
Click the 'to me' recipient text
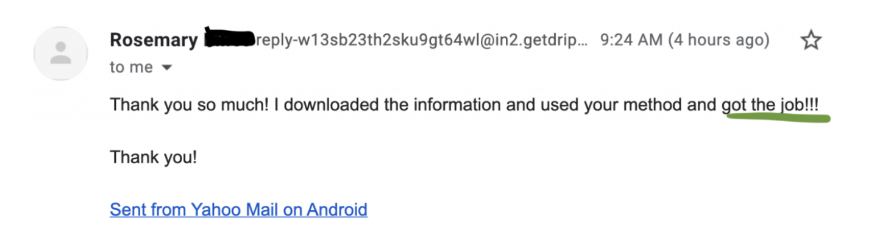pos(131,68)
